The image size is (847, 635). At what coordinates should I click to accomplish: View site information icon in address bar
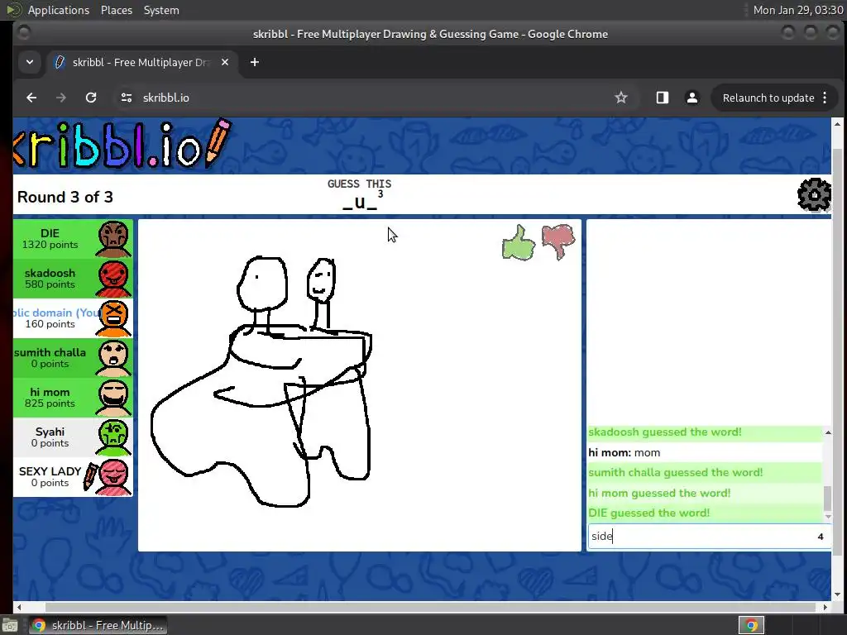tap(127, 98)
